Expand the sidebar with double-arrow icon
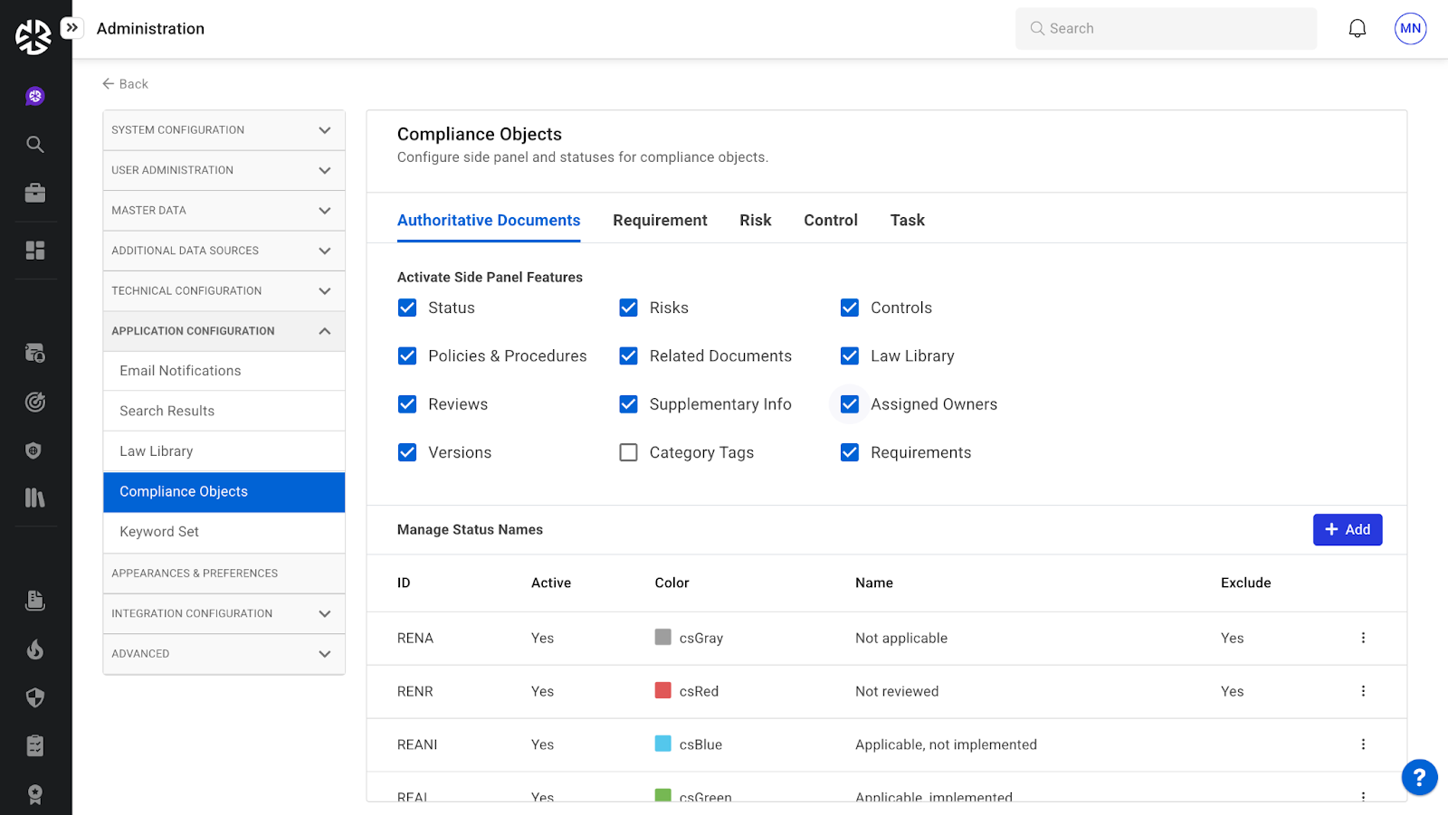 72,28
